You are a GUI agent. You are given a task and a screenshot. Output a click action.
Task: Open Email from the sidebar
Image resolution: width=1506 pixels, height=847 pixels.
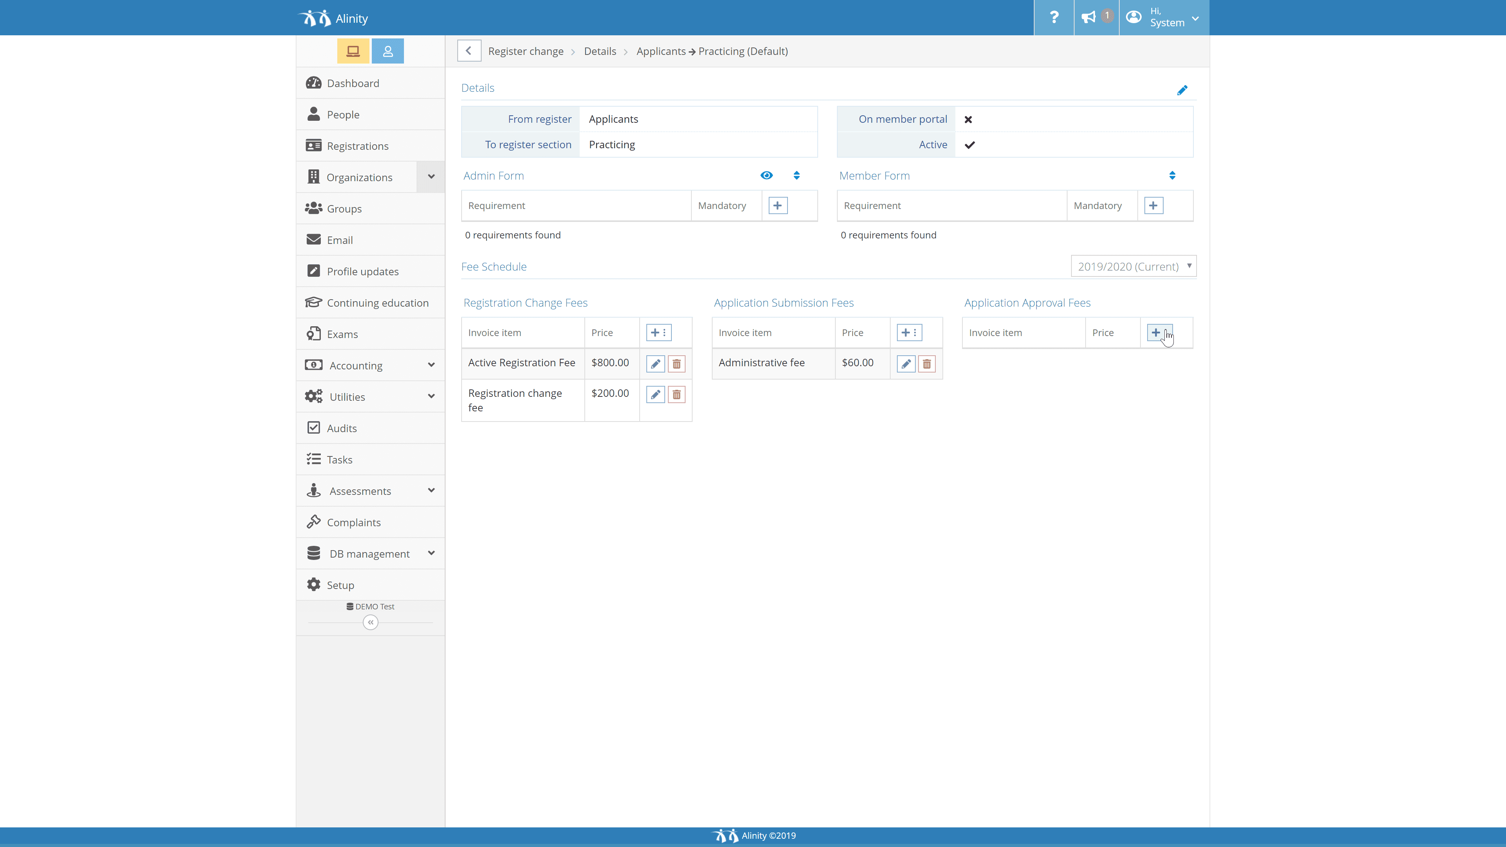click(371, 240)
